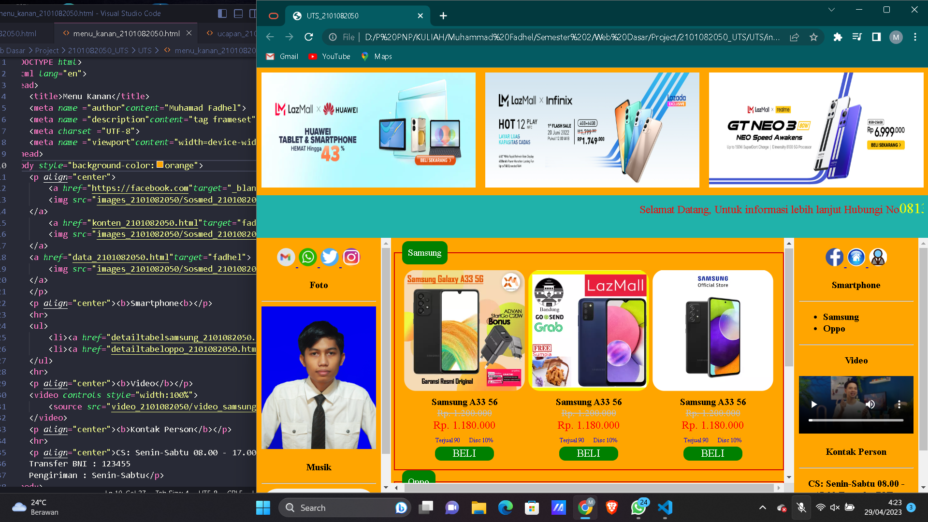Click orange color swatch in code
Image resolution: width=928 pixels, height=522 pixels.
coord(160,165)
